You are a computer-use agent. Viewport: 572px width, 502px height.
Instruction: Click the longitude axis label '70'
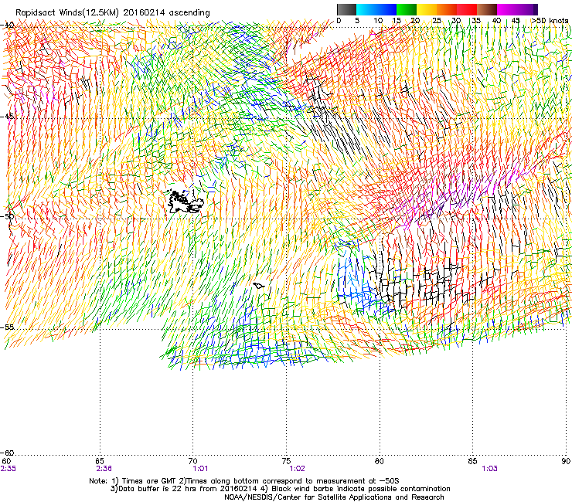click(193, 462)
